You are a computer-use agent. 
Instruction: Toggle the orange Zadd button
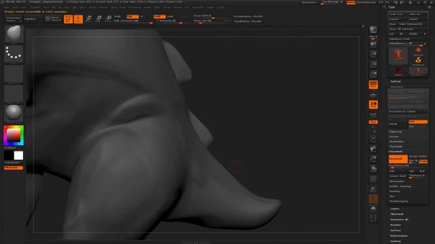pyautogui.click(x=159, y=16)
